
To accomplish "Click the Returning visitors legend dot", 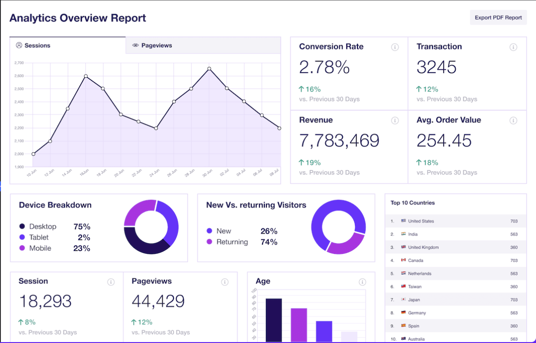I will coord(209,242).
